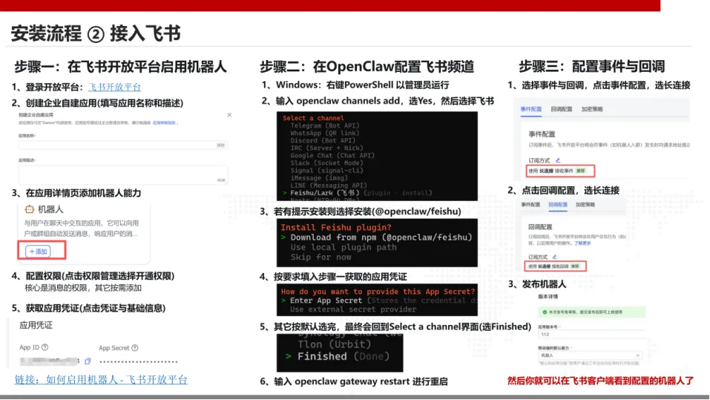Switch to the 事件配置 tab in upper panel

(x=530, y=109)
